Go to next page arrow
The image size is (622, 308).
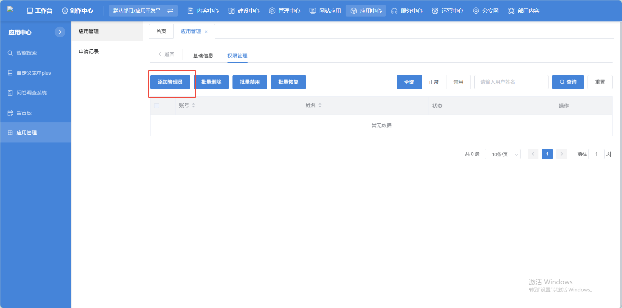point(562,154)
